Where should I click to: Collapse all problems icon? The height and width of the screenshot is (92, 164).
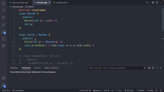click(149, 68)
